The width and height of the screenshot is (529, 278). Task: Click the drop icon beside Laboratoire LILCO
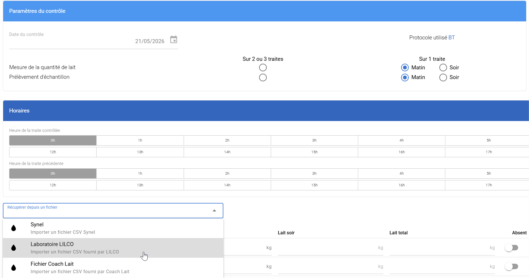point(13,248)
